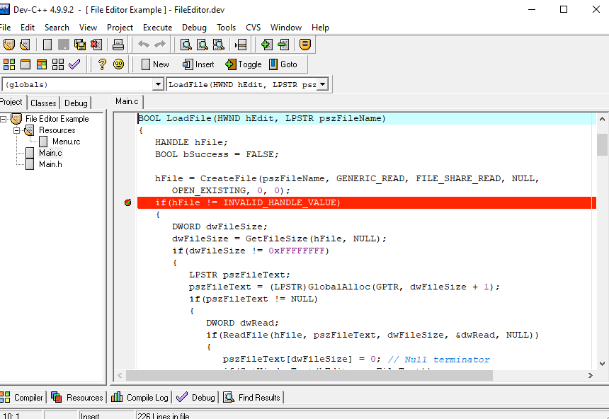Open the Tools menu
This screenshot has height=419, width=609.
pyautogui.click(x=227, y=28)
